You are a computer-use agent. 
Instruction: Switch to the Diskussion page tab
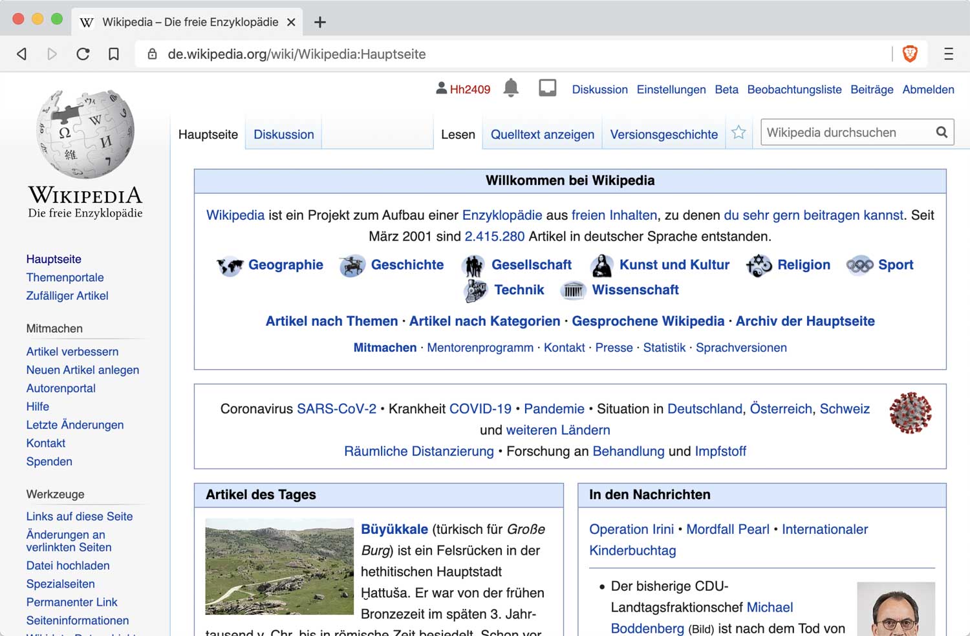point(284,134)
